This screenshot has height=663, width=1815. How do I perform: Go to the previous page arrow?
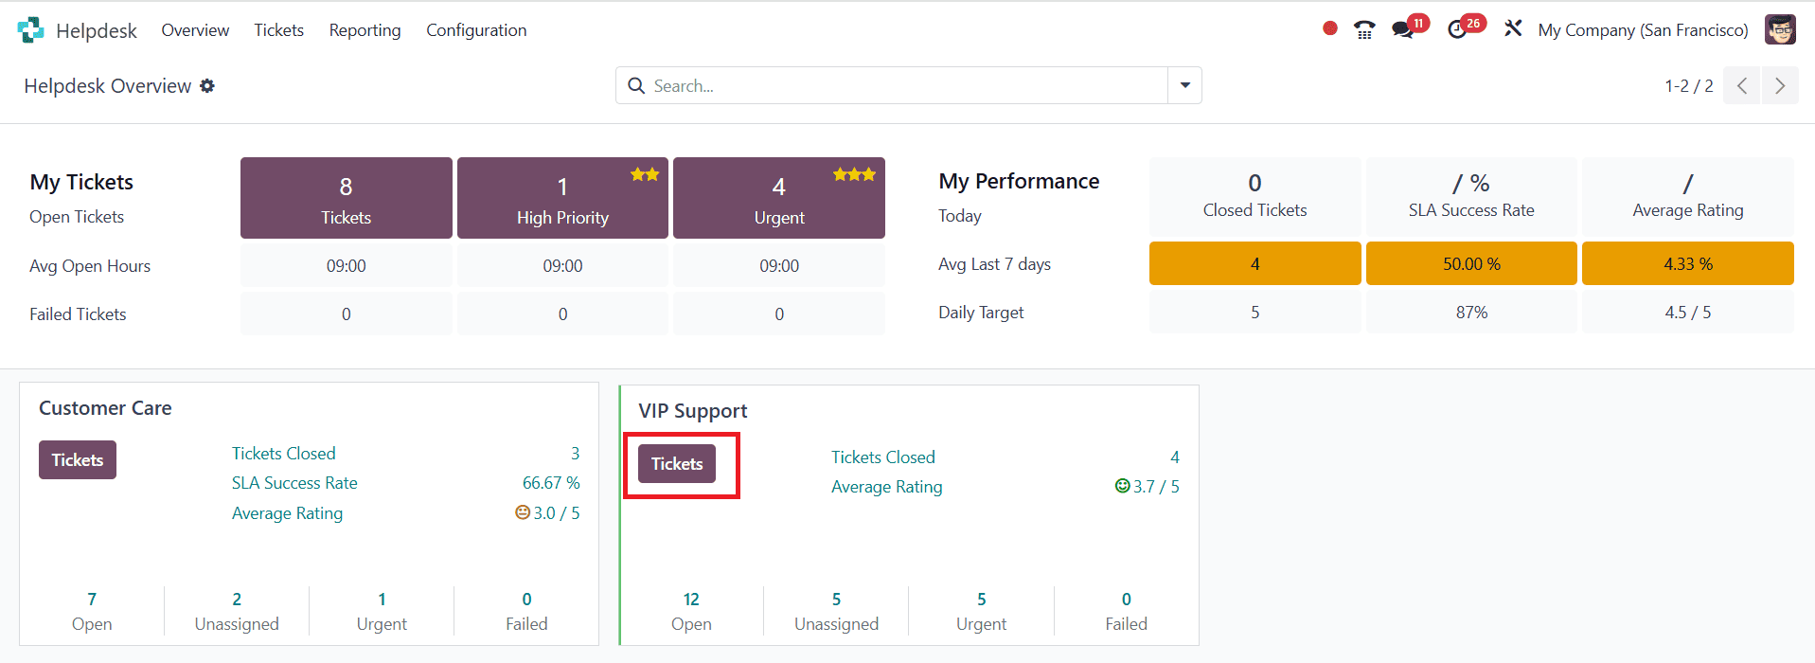(x=1741, y=85)
